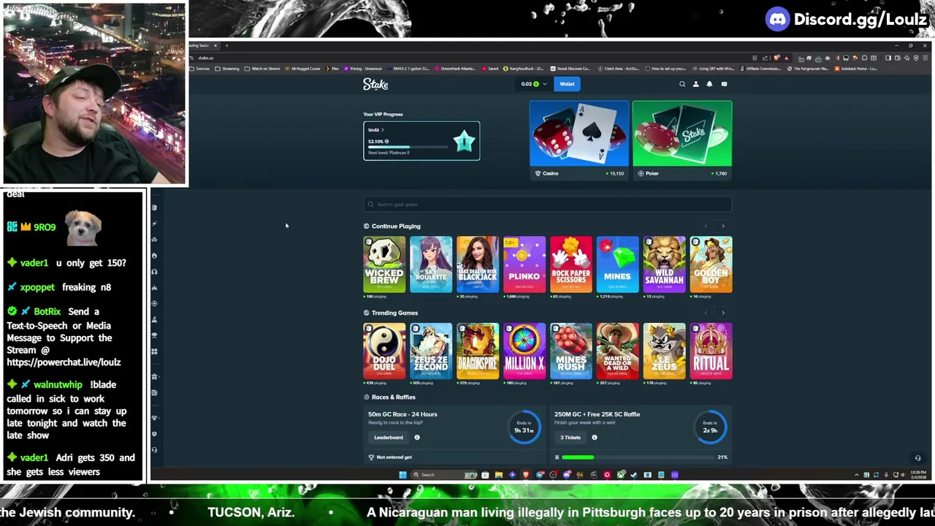Open the Watch on Stream bookmarks folder
Viewport: 935px width, 526px height.
[263, 69]
